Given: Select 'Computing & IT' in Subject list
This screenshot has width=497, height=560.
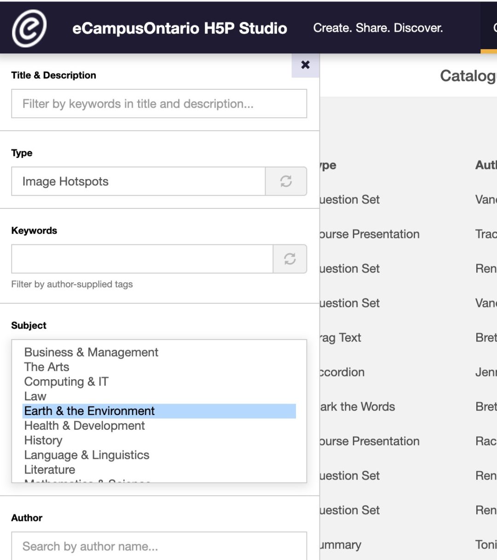Looking at the screenshot, I should [x=65, y=382].
